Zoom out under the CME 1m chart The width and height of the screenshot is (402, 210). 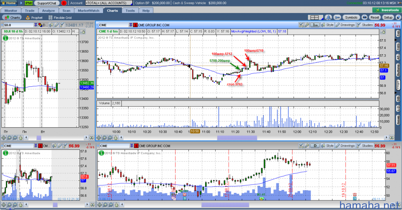tap(110, 138)
